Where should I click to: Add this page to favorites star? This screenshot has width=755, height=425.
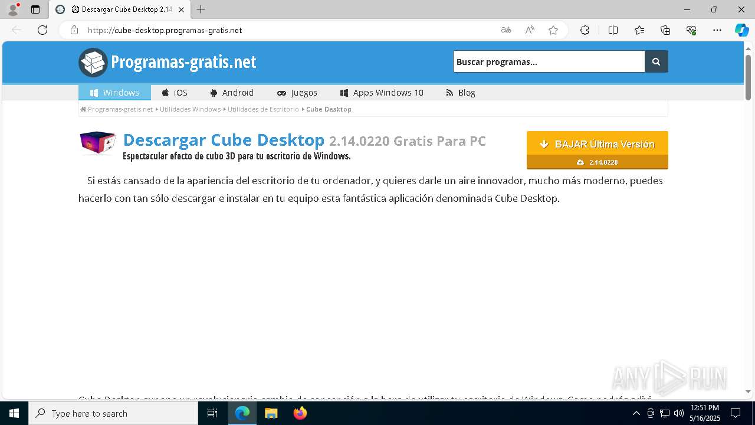point(553,30)
